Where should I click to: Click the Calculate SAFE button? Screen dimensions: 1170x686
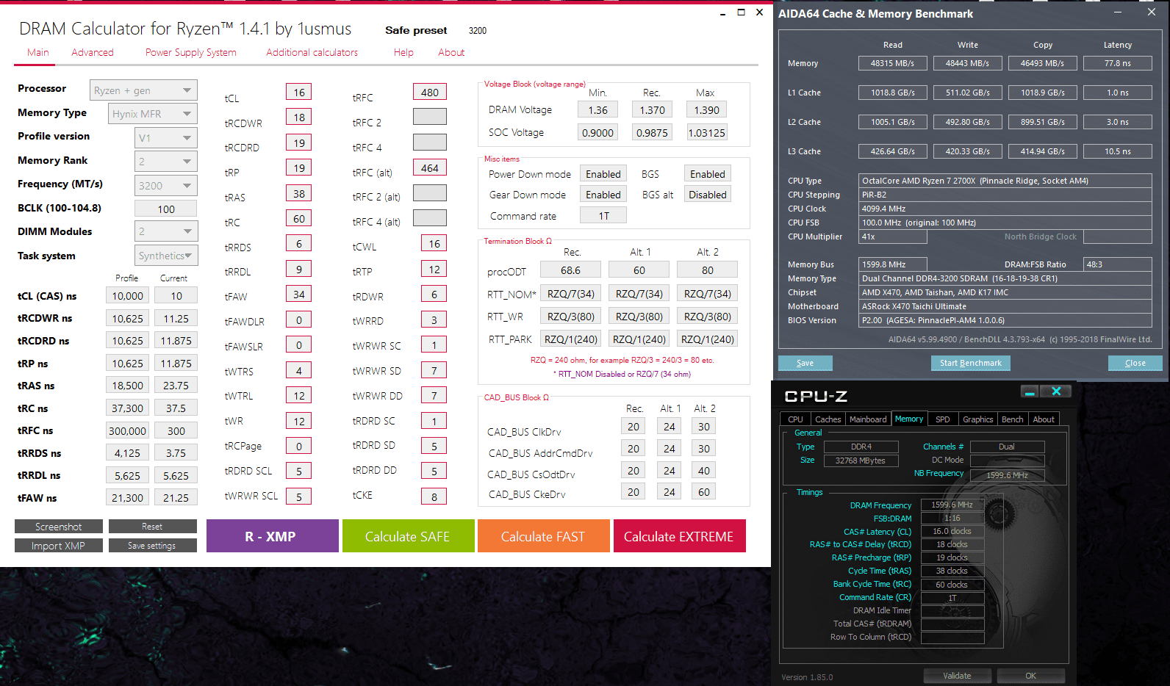click(408, 536)
